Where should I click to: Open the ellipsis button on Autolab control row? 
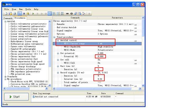(x=135, y=41)
